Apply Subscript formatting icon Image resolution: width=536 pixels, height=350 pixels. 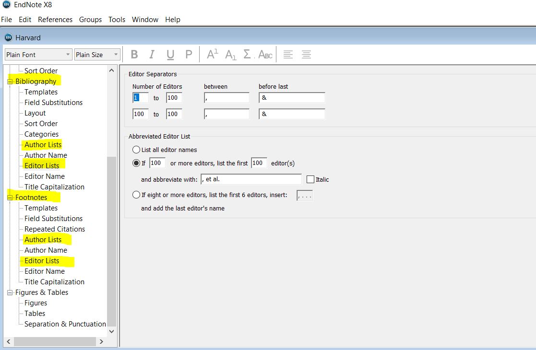[x=230, y=55]
